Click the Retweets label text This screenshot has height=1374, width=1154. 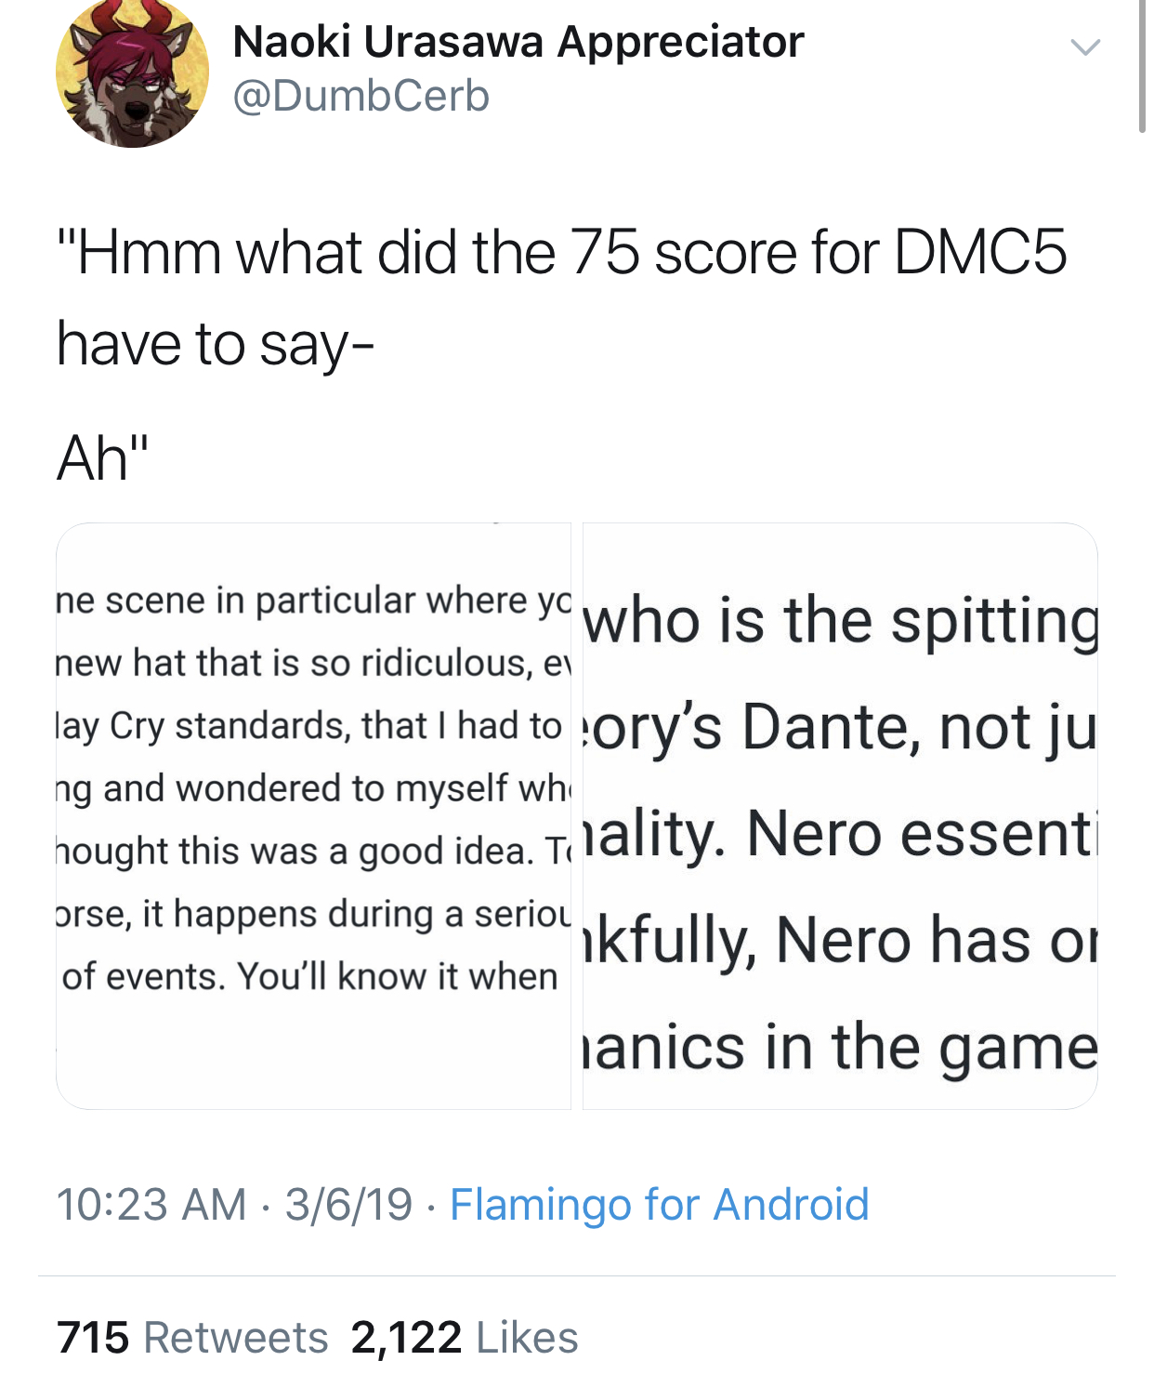coord(236,1338)
